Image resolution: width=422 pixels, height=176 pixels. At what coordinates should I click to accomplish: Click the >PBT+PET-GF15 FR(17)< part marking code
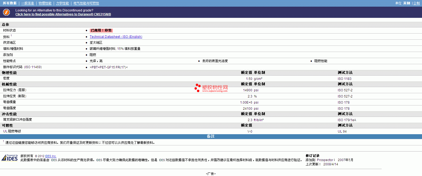pyautogui.click(x=109, y=67)
